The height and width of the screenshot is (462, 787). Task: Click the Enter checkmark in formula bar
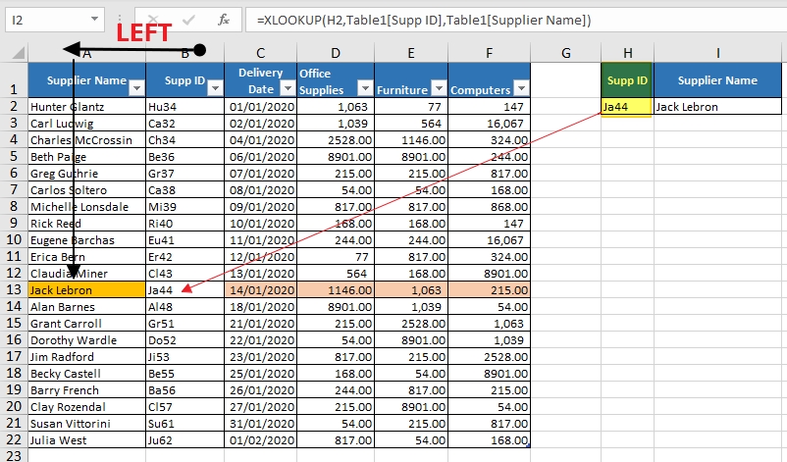tap(188, 19)
